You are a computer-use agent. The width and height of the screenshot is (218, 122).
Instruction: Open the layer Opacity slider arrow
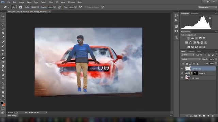pos(216,59)
